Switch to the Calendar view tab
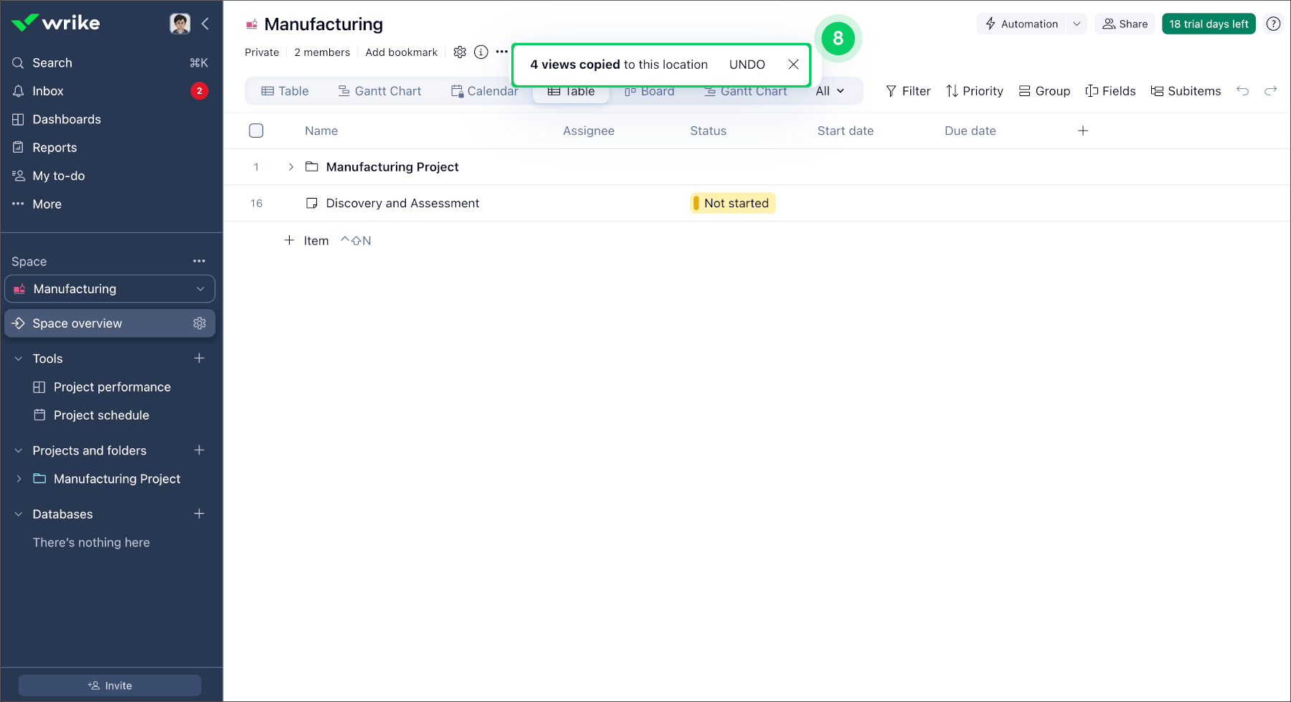Image resolution: width=1291 pixels, height=702 pixels. point(484,91)
